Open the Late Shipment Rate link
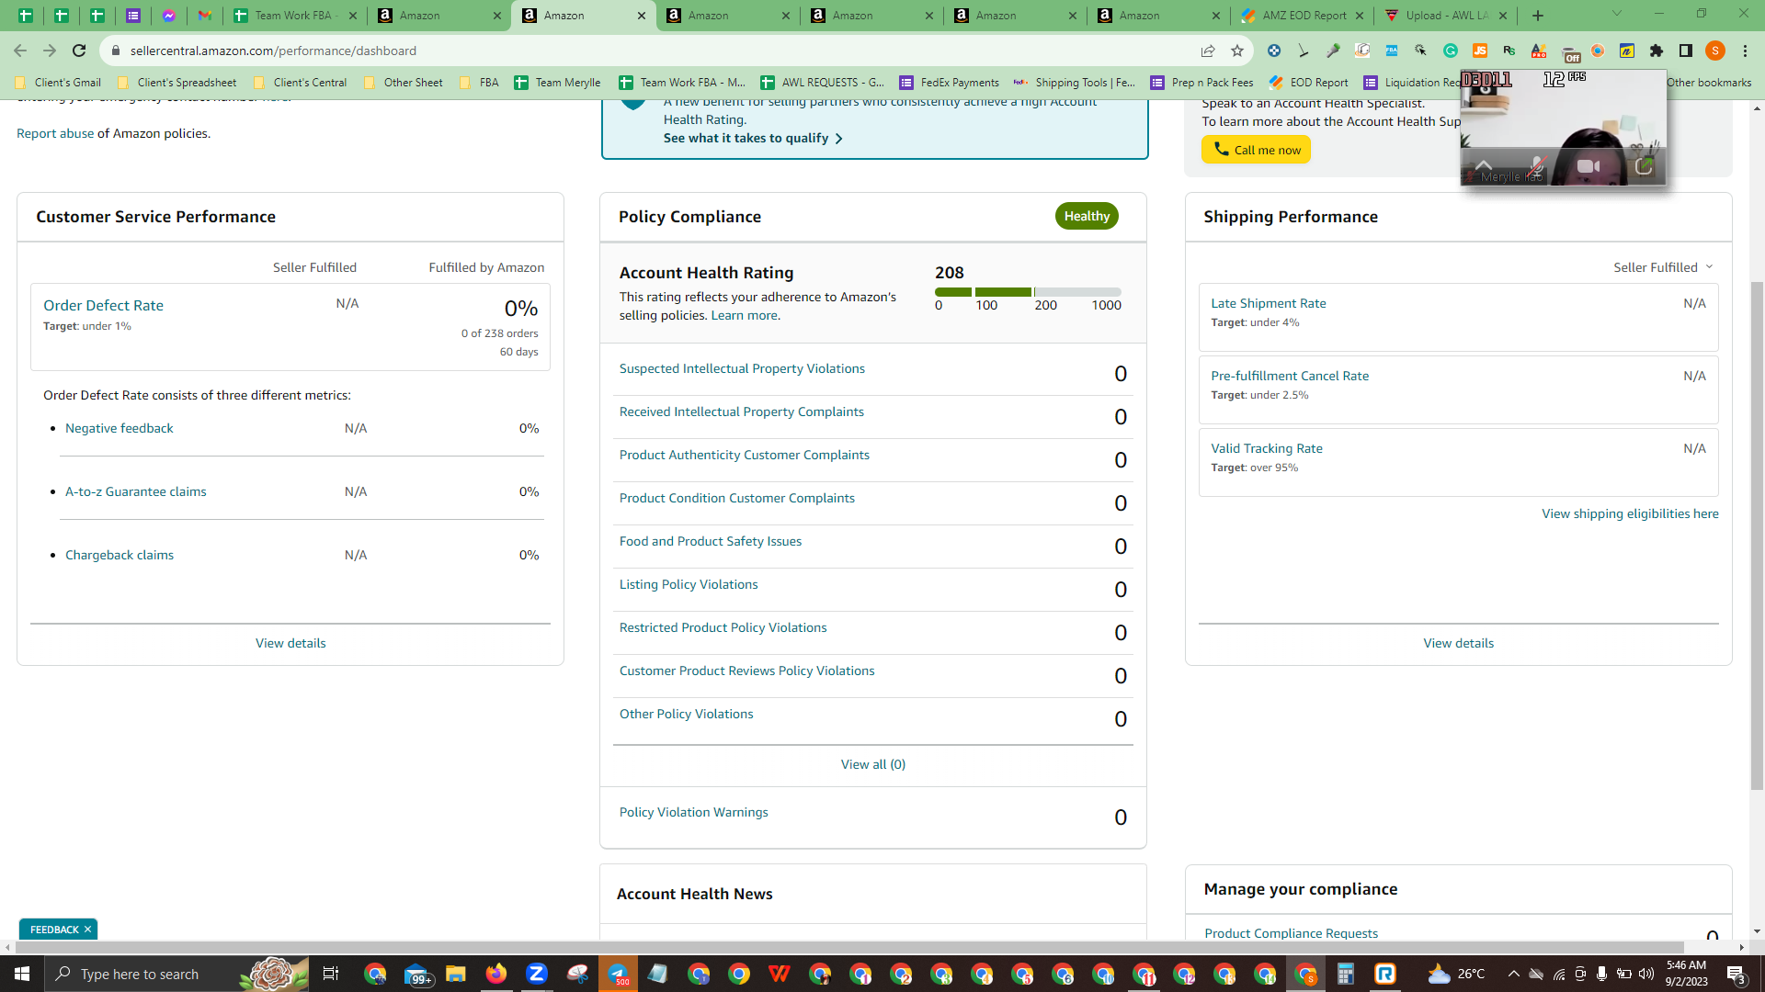The width and height of the screenshot is (1765, 992). tap(1269, 303)
